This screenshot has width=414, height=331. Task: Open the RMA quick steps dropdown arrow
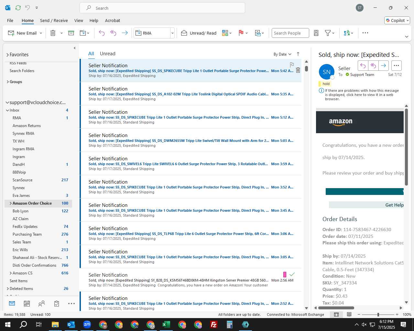[x=172, y=33]
